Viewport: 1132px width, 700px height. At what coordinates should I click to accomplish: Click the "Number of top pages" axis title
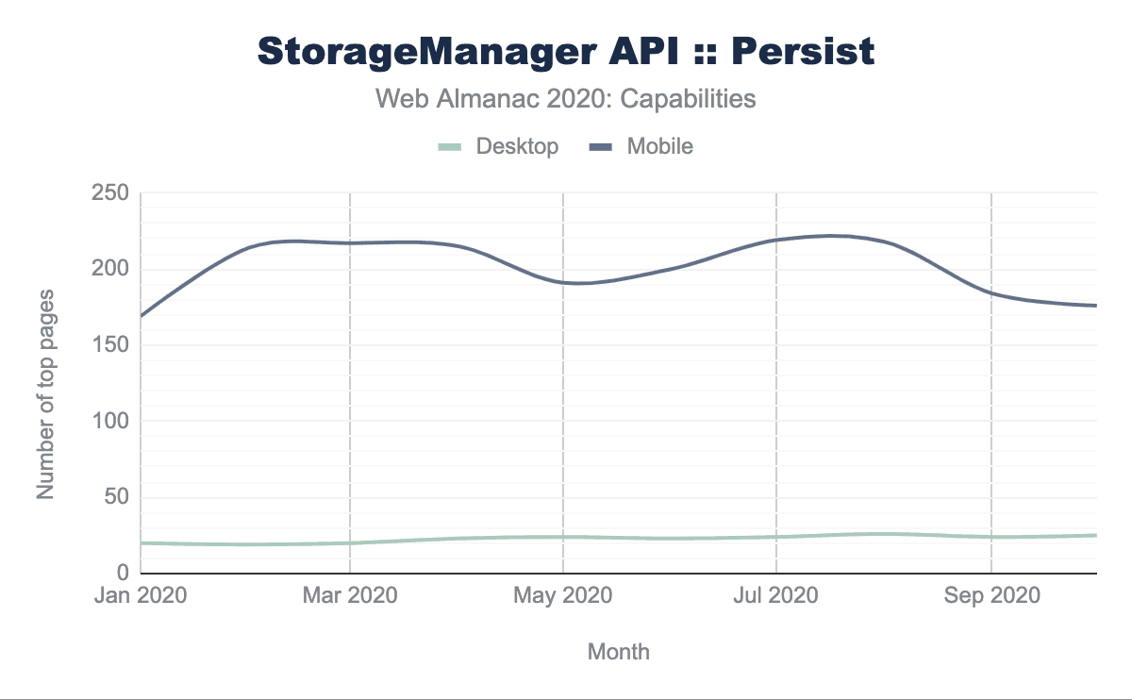(x=45, y=393)
